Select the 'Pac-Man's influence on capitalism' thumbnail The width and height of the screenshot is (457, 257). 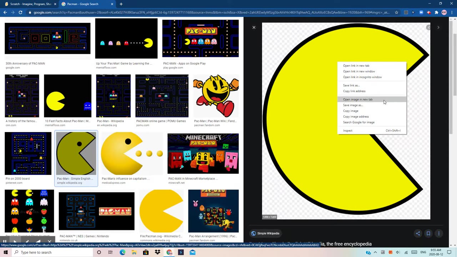click(132, 153)
